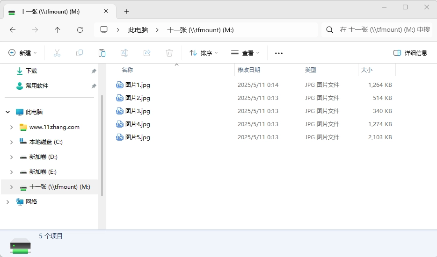Close the 十一张 (\\tfmount) (M:) tab

point(106,11)
